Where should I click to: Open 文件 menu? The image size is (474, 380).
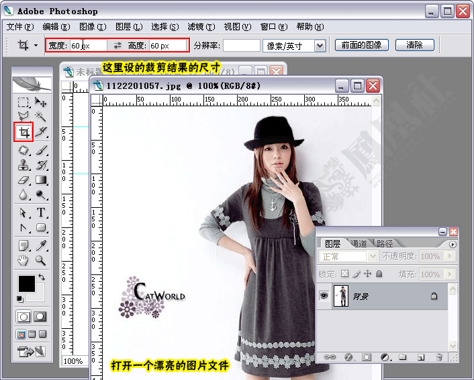[20, 27]
